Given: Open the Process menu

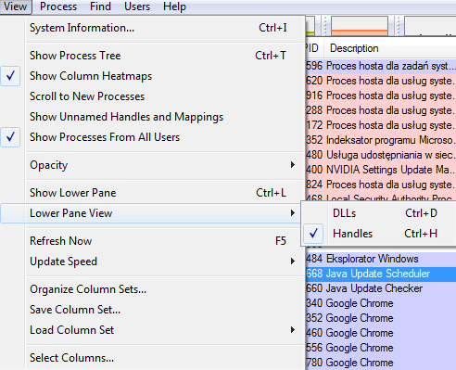Looking at the screenshot, I should click(58, 6).
